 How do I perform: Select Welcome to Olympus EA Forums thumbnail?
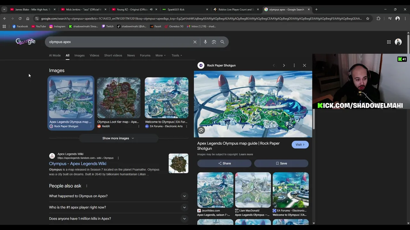tap(167, 98)
